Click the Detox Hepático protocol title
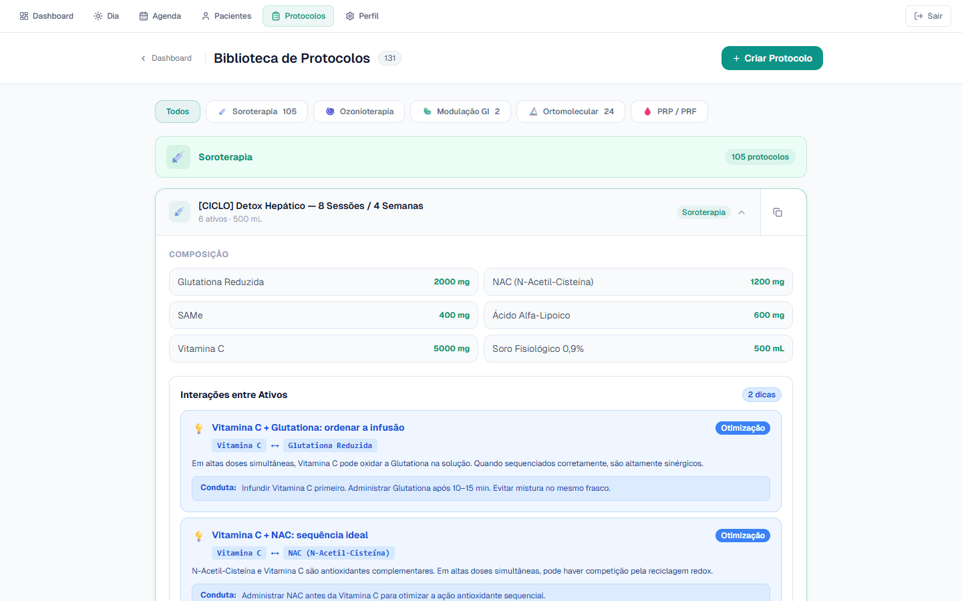Image resolution: width=962 pixels, height=601 pixels. click(311, 206)
